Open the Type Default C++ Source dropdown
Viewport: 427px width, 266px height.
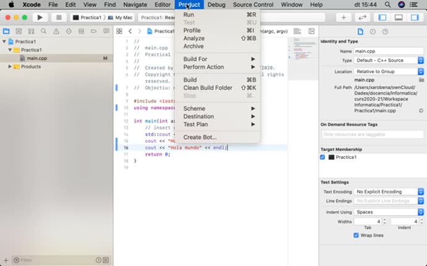click(x=389, y=60)
